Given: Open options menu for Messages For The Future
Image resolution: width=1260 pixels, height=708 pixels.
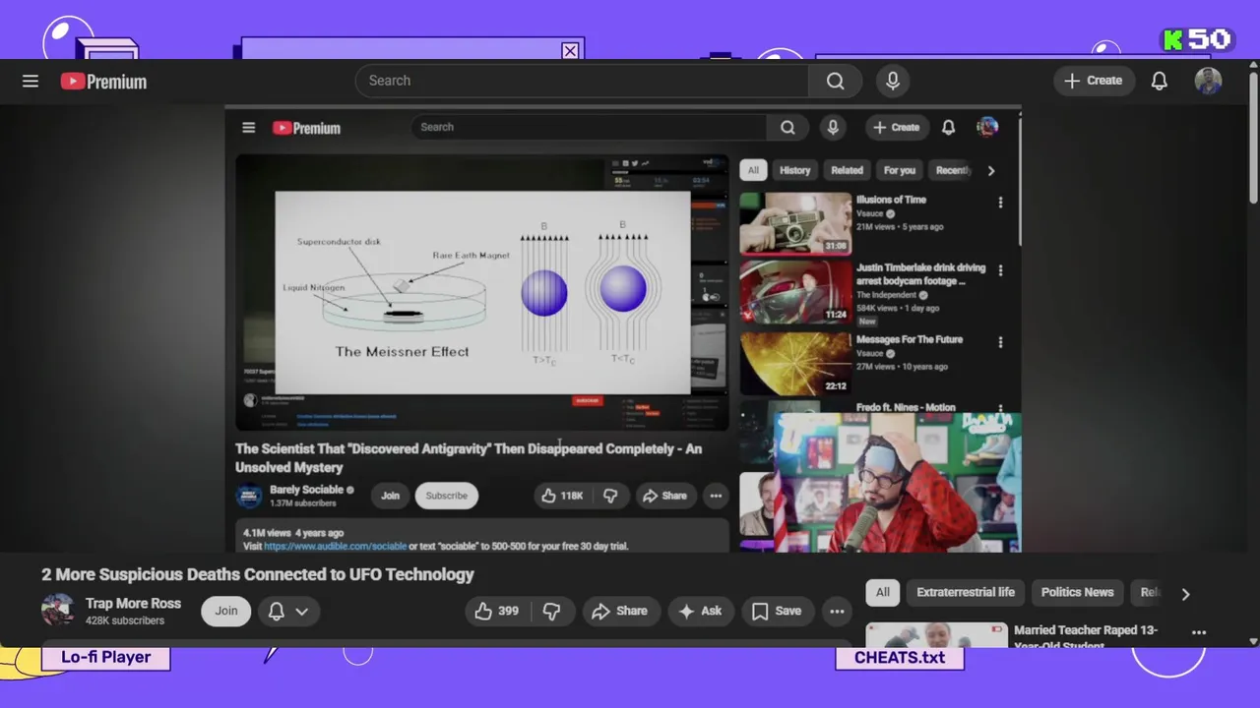Looking at the screenshot, I should (1000, 342).
